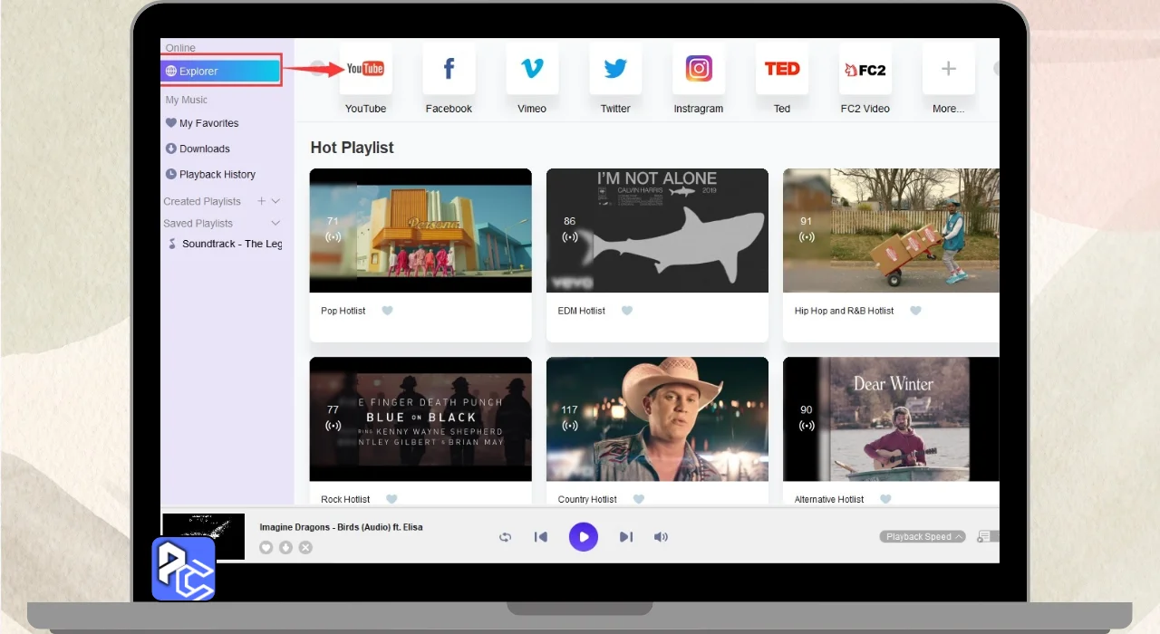Click the Twitter bird icon

615,69
